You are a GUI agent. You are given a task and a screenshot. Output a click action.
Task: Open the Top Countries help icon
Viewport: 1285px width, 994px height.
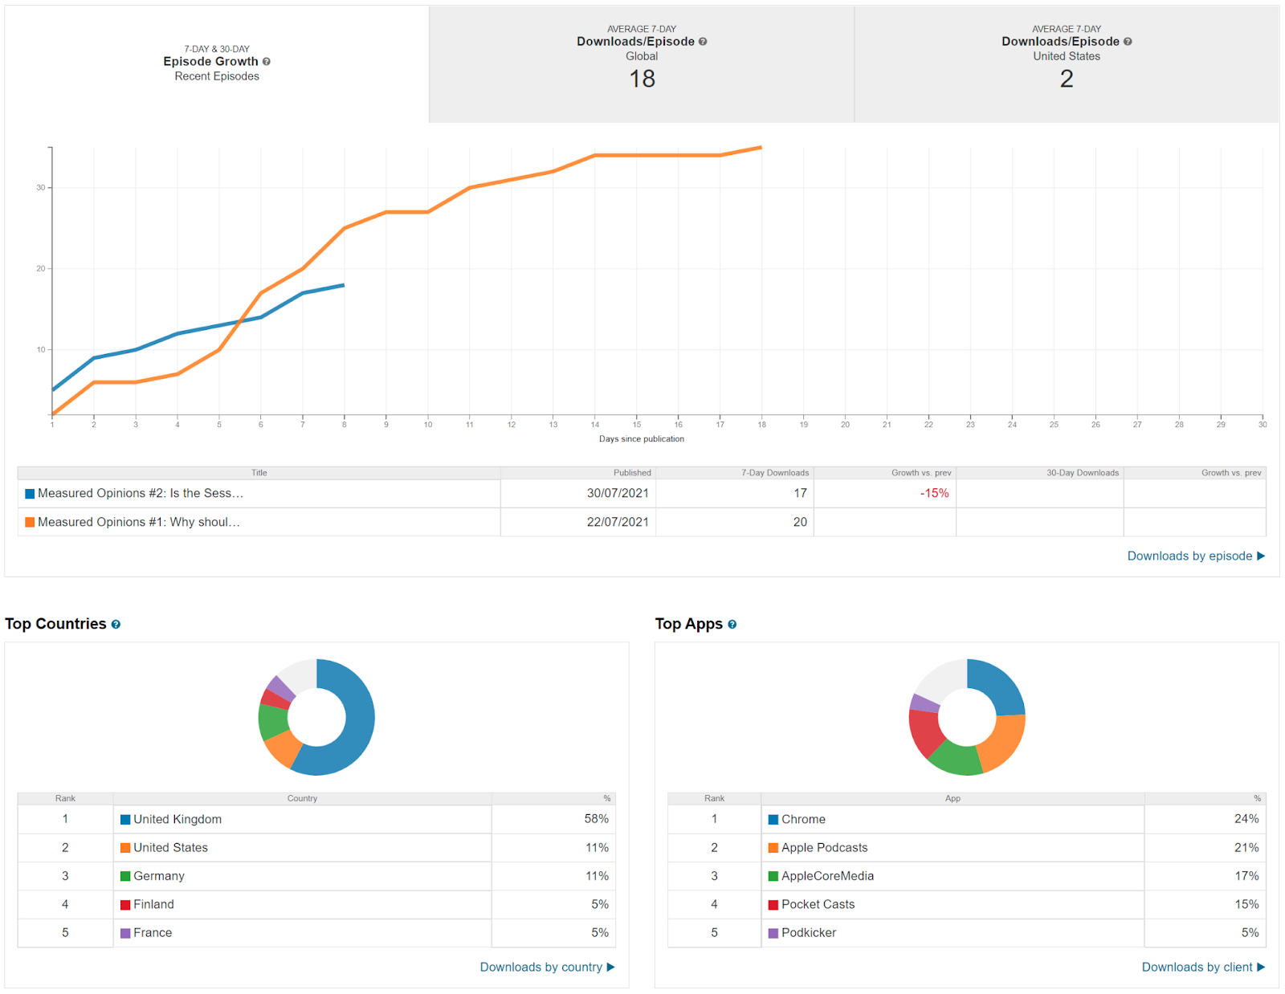116,625
